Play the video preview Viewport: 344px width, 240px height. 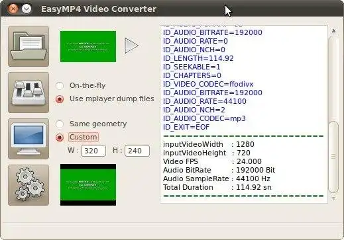click(x=131, y=46)
